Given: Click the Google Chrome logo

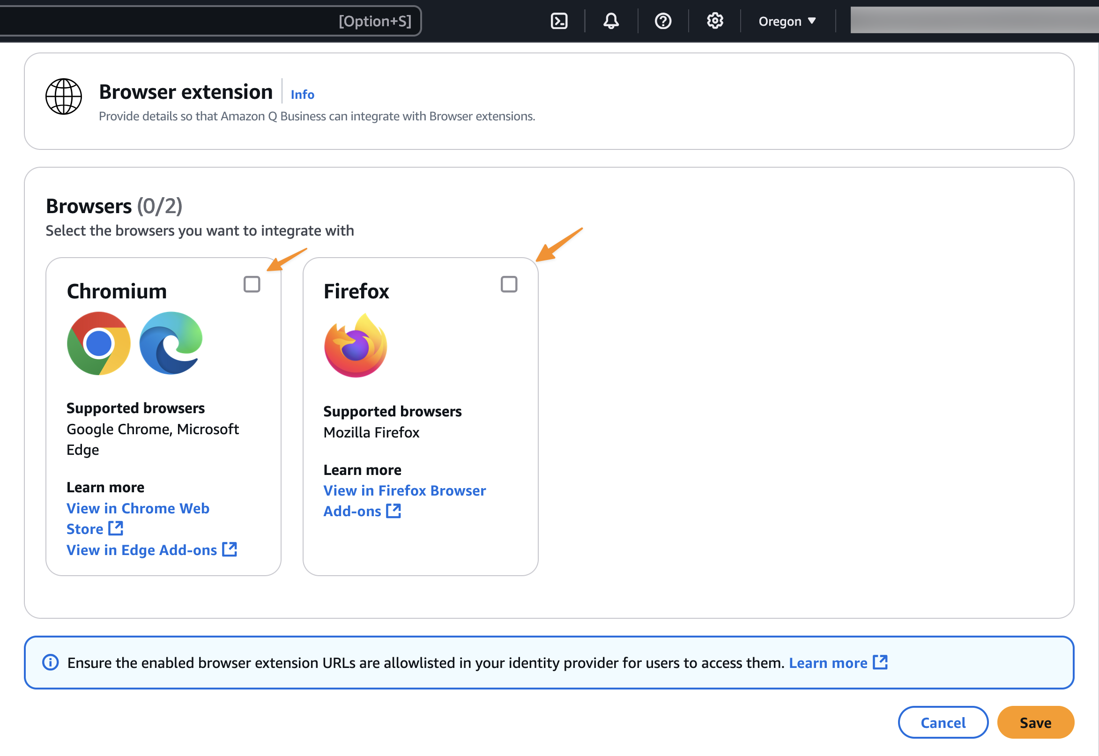Looking at the screenshot, I should 98,343.
